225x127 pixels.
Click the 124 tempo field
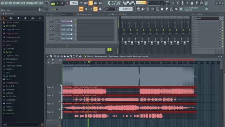74,3
